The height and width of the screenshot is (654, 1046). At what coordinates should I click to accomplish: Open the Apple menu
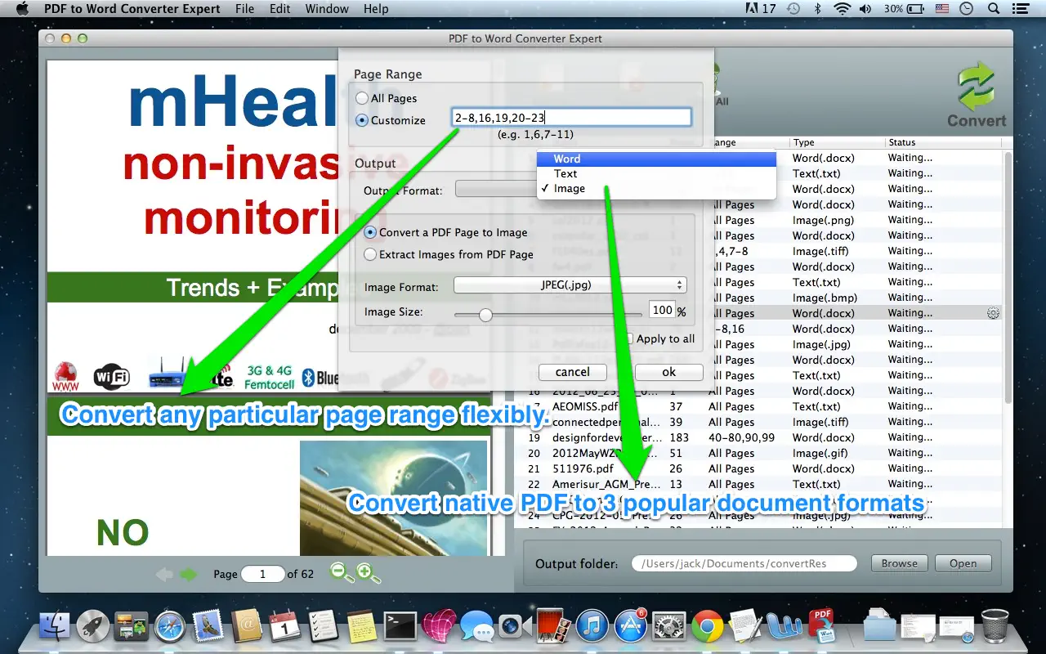(22, 9)
